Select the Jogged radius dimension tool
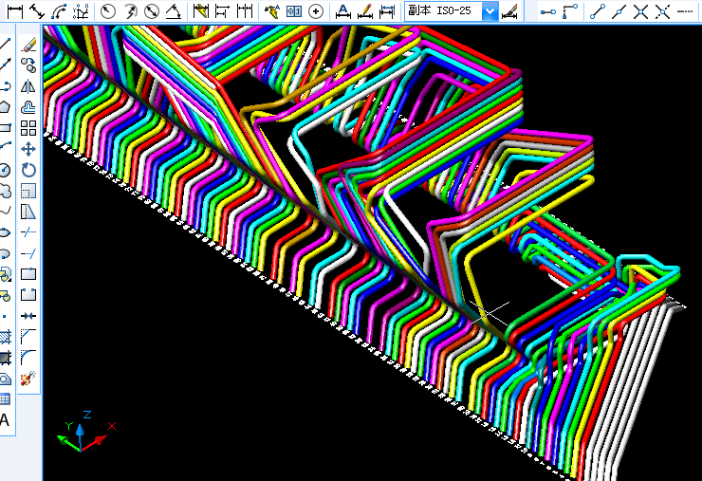702x481 pixels. 130,10
